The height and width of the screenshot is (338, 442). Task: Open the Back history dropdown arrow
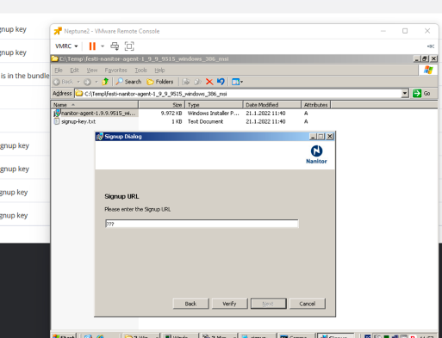(x=78, y=82)
